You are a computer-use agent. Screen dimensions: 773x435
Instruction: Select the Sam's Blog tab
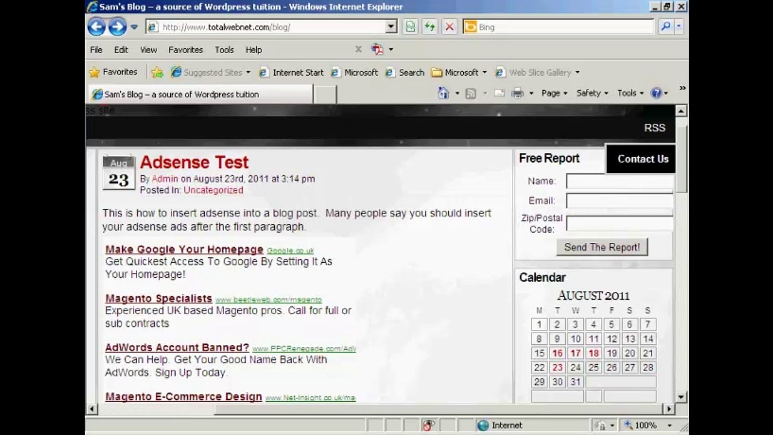tap(200, 94)
